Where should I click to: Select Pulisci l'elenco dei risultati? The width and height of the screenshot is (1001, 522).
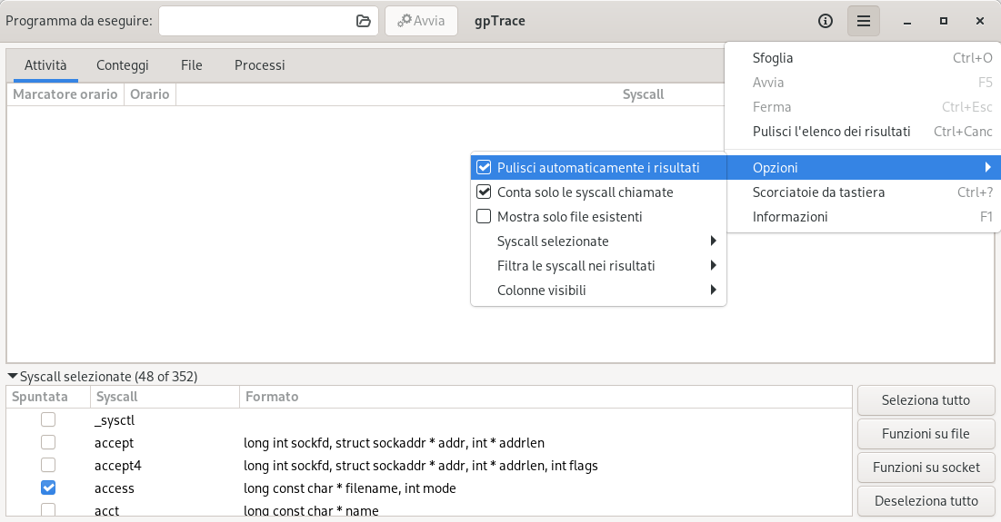(863, 132)
